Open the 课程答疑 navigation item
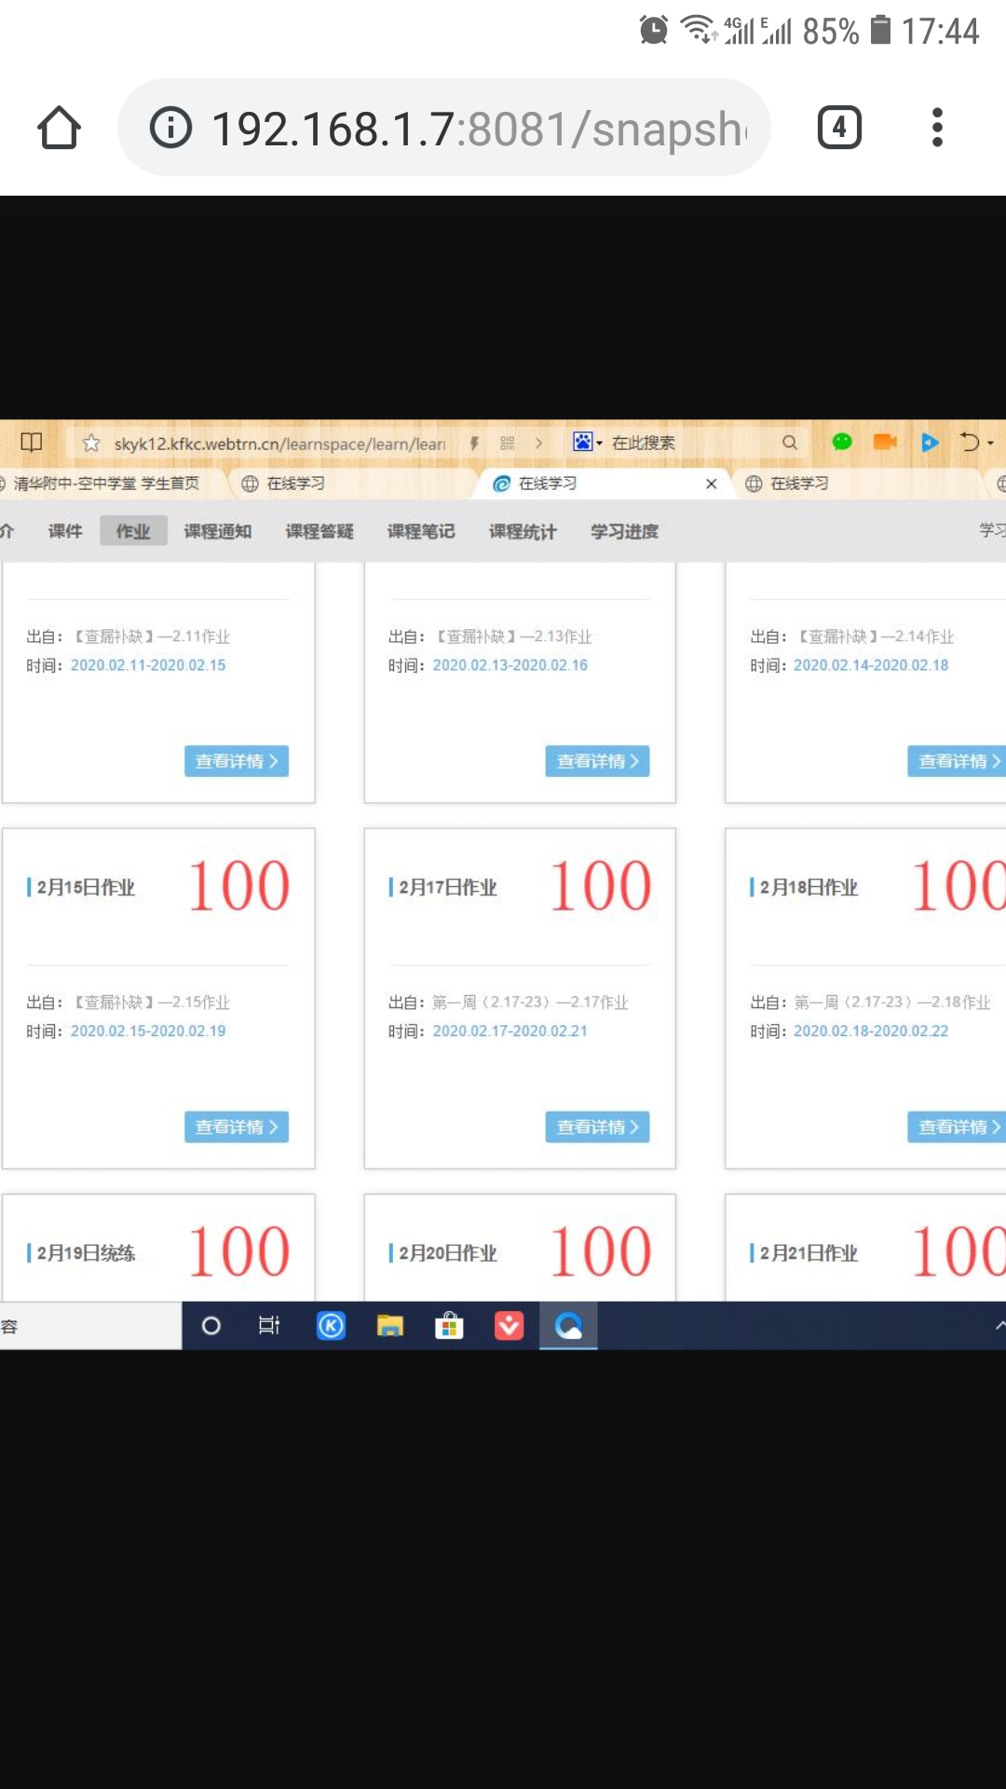1006x1789 pixels. point(319,531)
